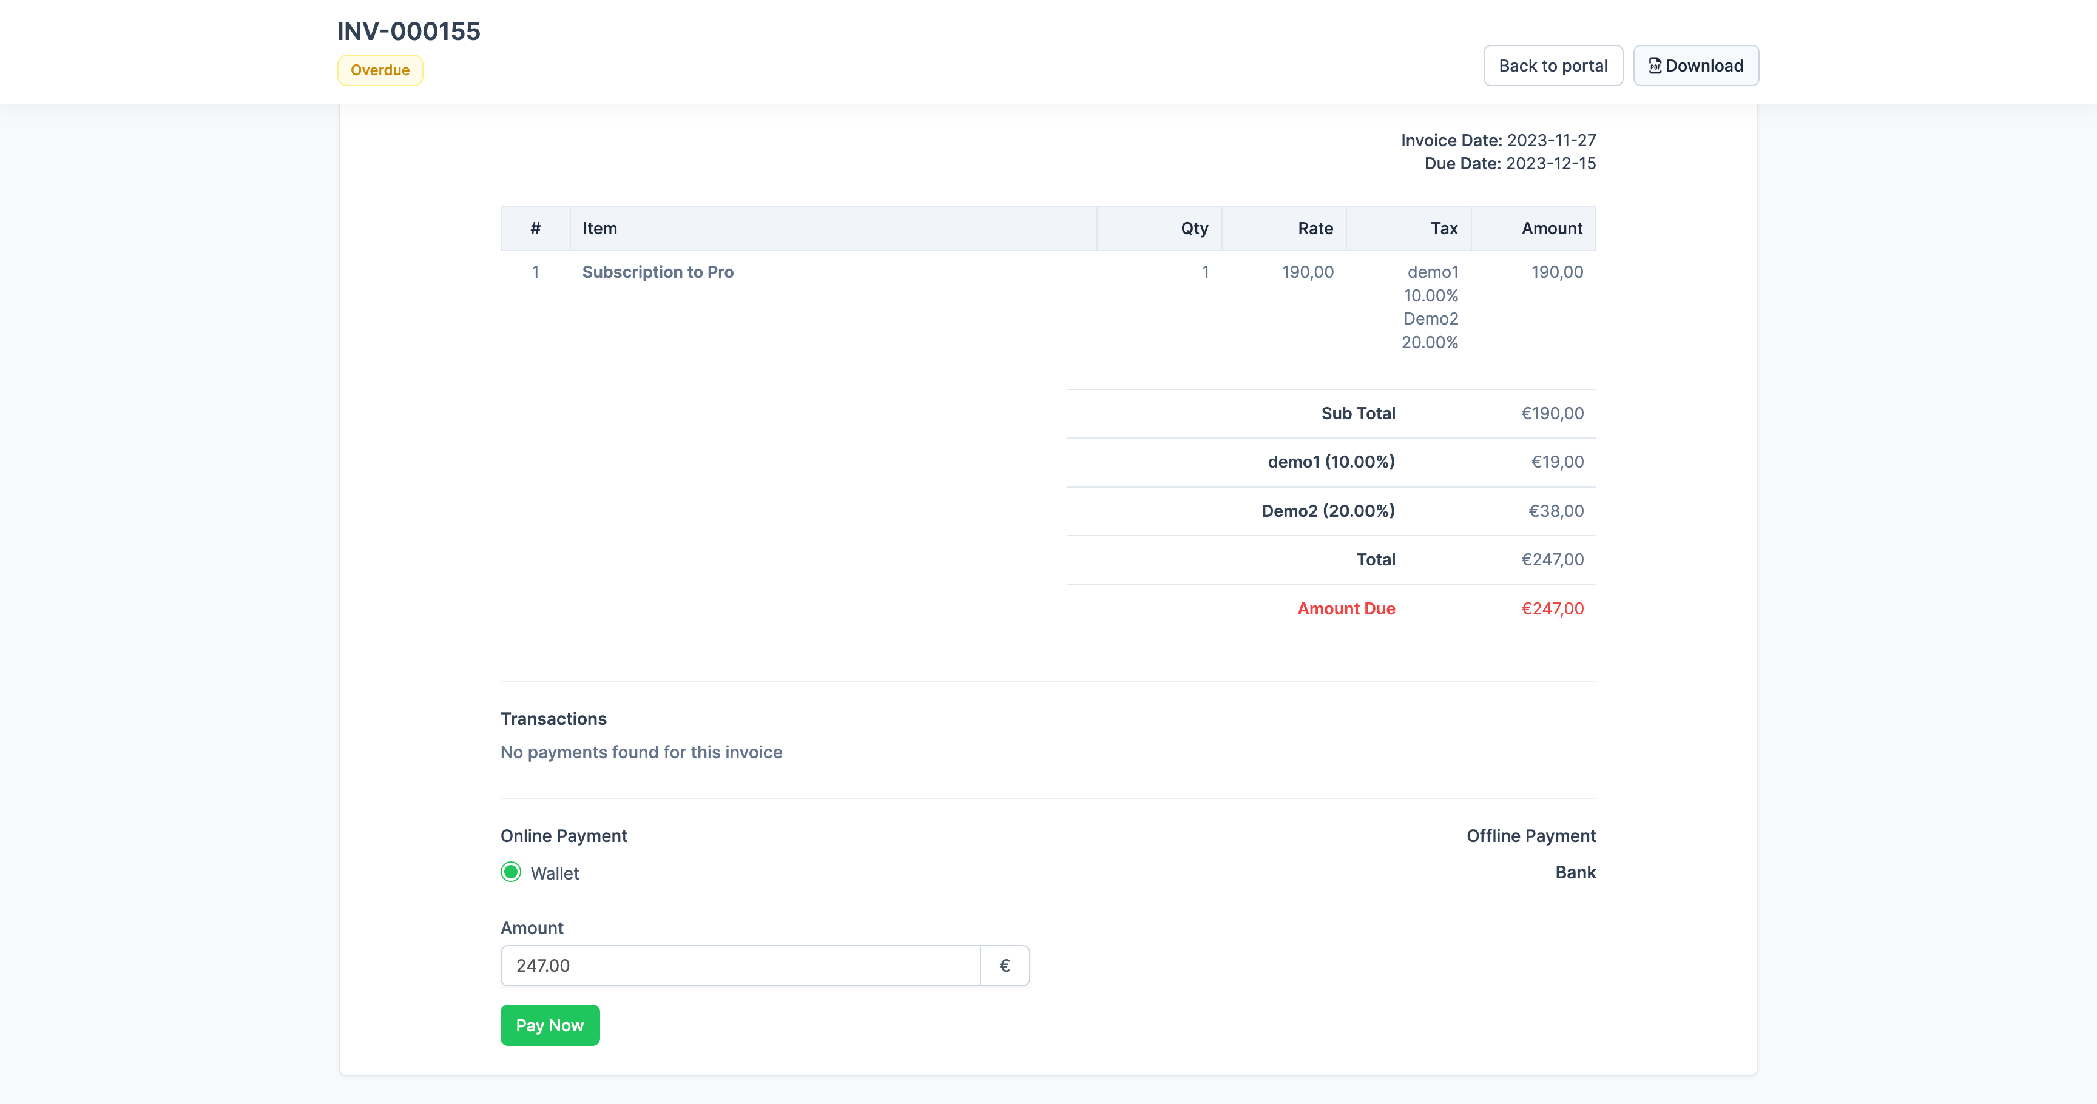
Task: Click the Transactions section heading
Action: pos(553,718)
